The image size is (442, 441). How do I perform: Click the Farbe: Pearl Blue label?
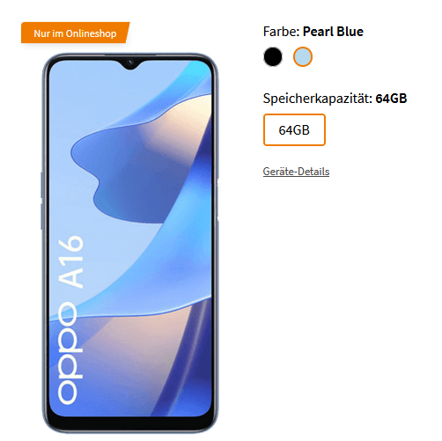313,32
